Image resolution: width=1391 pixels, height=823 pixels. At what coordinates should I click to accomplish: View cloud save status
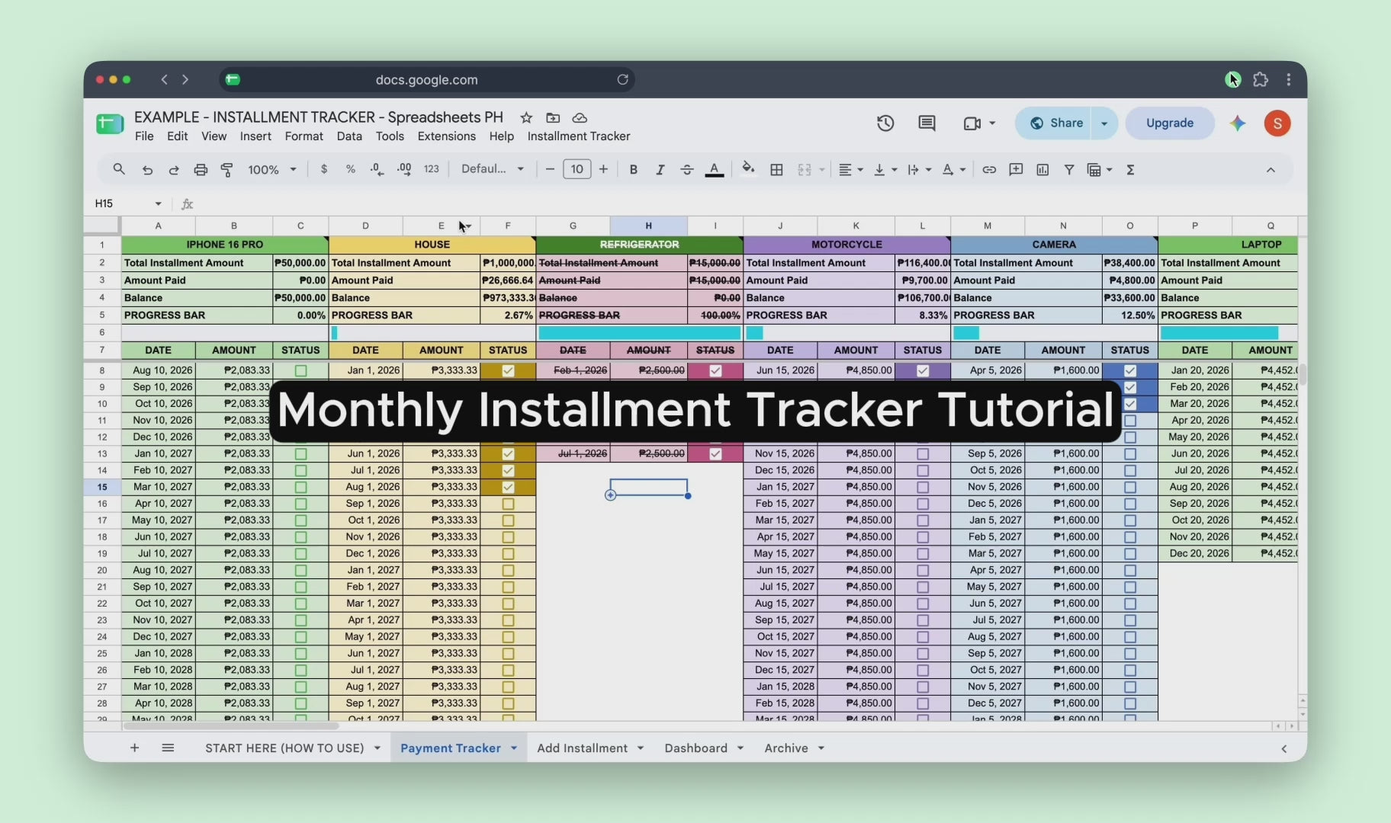[580, 117]
